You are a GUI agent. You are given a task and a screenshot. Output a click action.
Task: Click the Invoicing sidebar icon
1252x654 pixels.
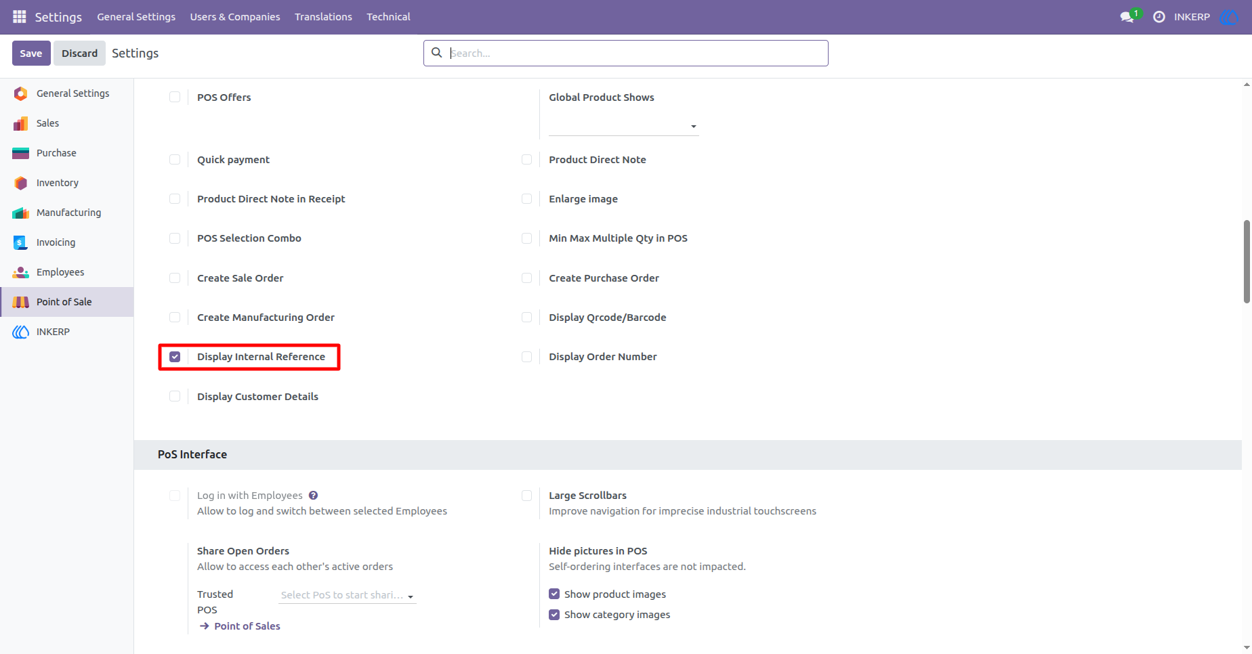click(21, 242)
